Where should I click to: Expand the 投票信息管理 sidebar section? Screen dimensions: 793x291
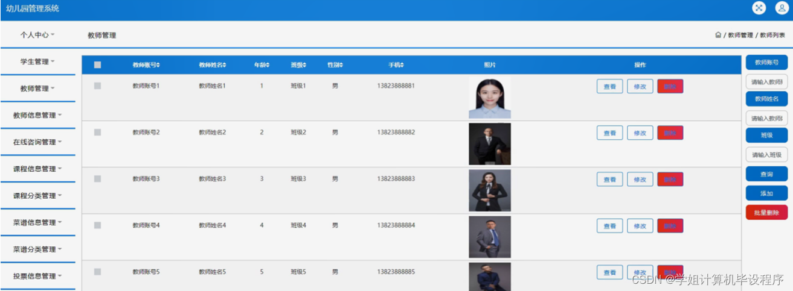(x=37, y=276)
